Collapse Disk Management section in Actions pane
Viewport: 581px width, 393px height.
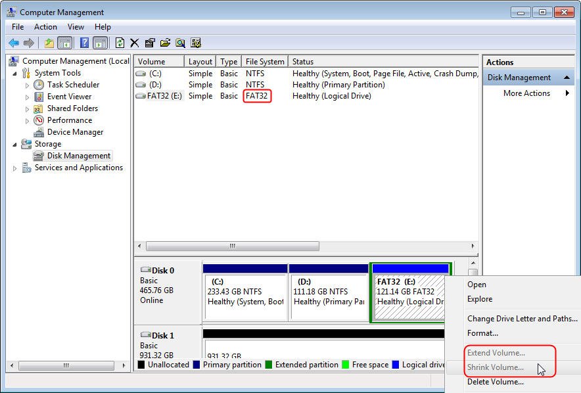pyautogui.click(x=567, y=78)
